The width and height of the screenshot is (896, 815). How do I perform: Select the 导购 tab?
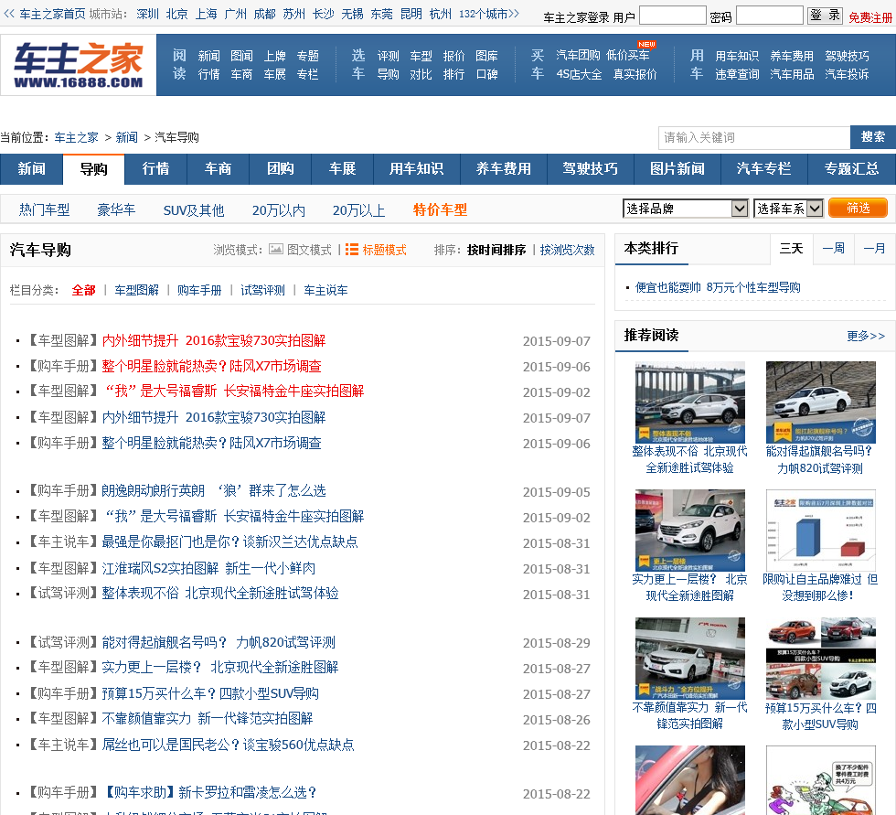(93, 170)
